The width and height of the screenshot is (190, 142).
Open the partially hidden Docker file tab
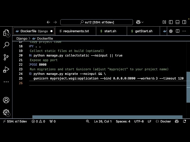coord(164,31)
